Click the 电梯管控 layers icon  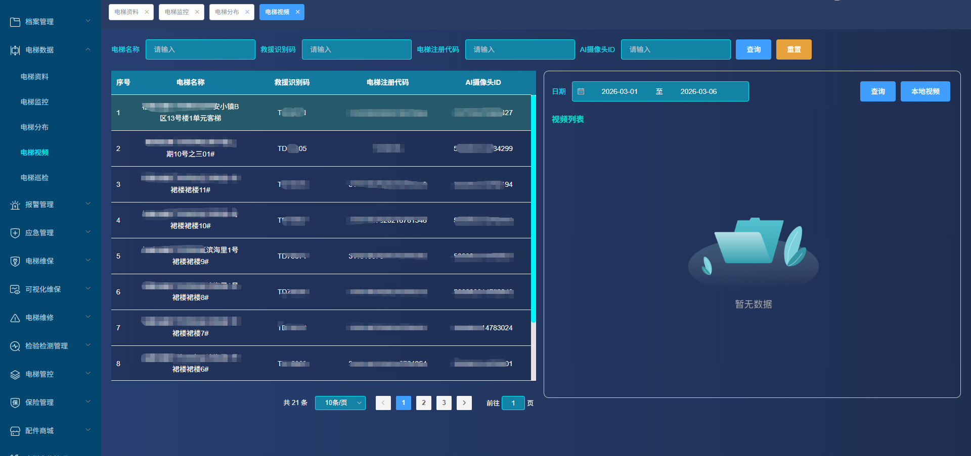point(15,374)
